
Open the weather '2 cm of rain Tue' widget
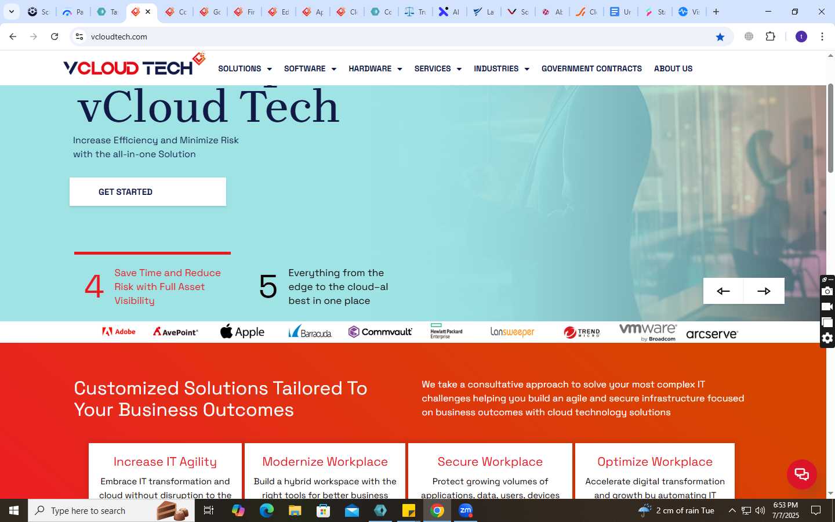point(676,510)
